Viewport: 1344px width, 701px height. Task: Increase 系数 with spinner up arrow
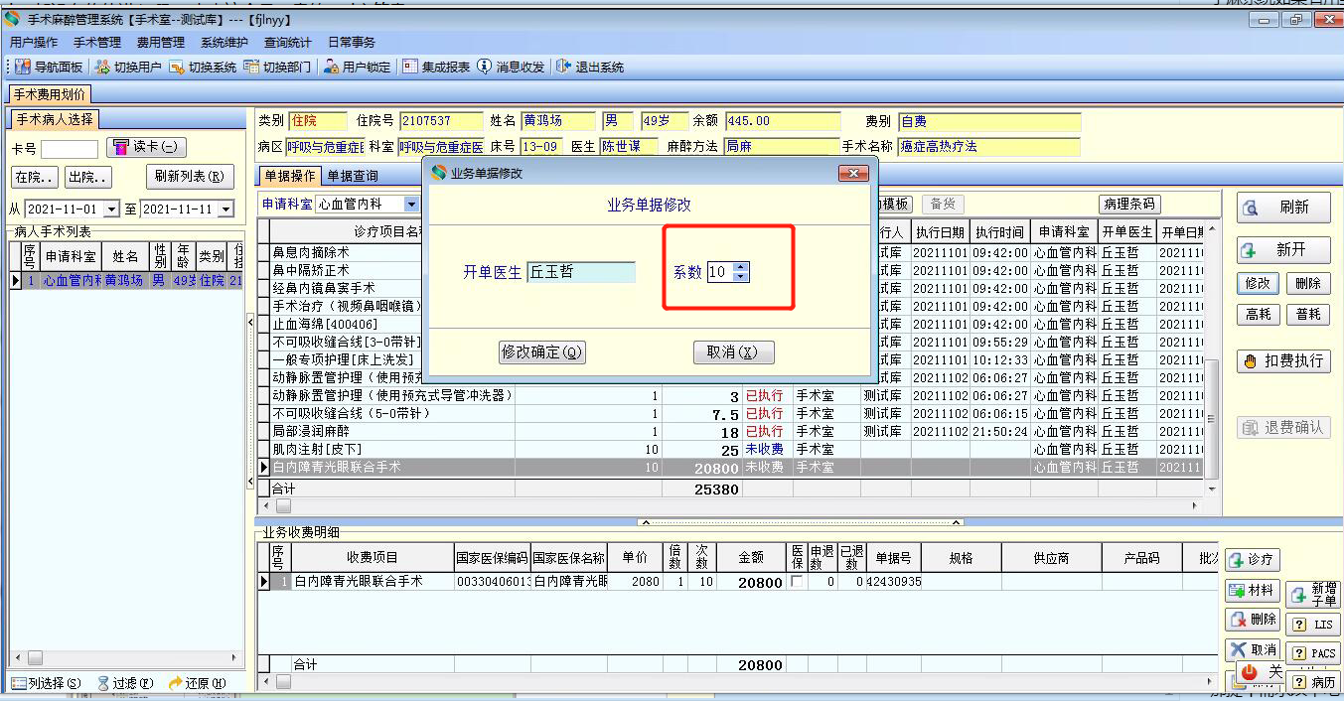click(740, 266)
